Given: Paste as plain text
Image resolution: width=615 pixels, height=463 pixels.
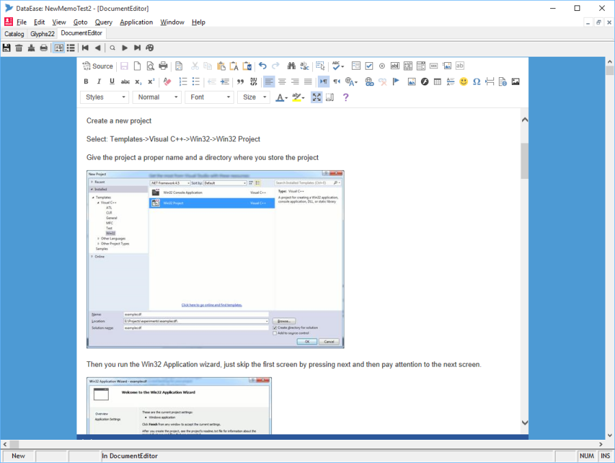Looking at the screenshot, I should pos(234,66).
